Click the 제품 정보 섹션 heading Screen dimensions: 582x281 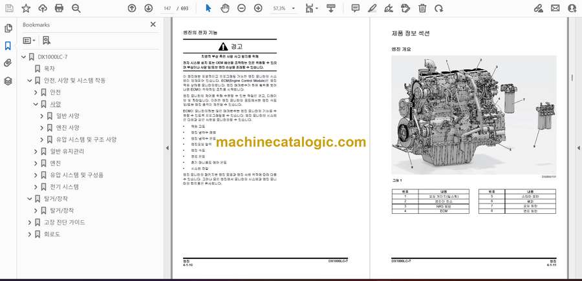tap(411, 34)
